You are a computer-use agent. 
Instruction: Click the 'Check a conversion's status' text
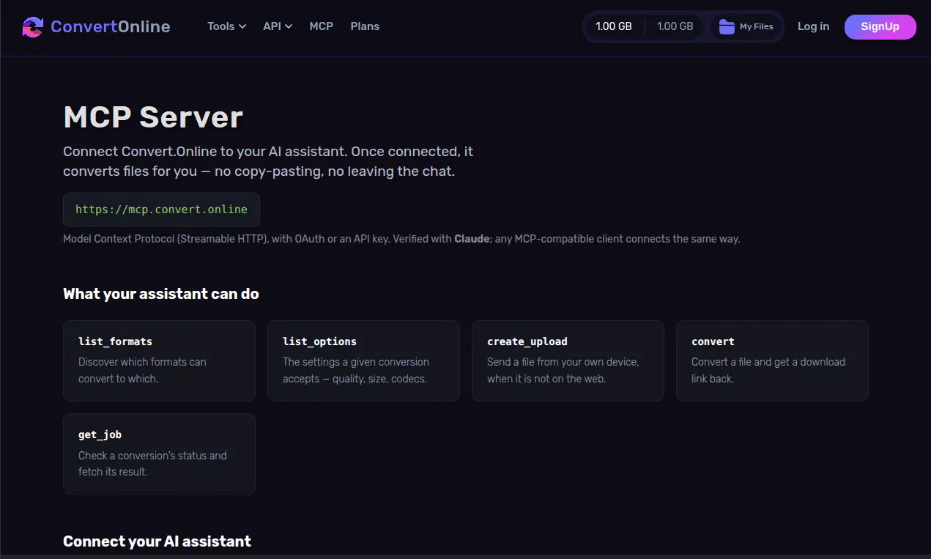pyautogui.click(x=152, y=456)
